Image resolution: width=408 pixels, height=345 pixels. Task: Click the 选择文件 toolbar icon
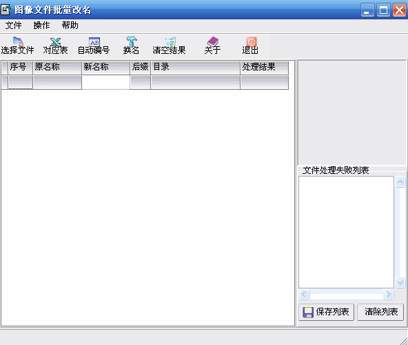click(x=18, y=41)
